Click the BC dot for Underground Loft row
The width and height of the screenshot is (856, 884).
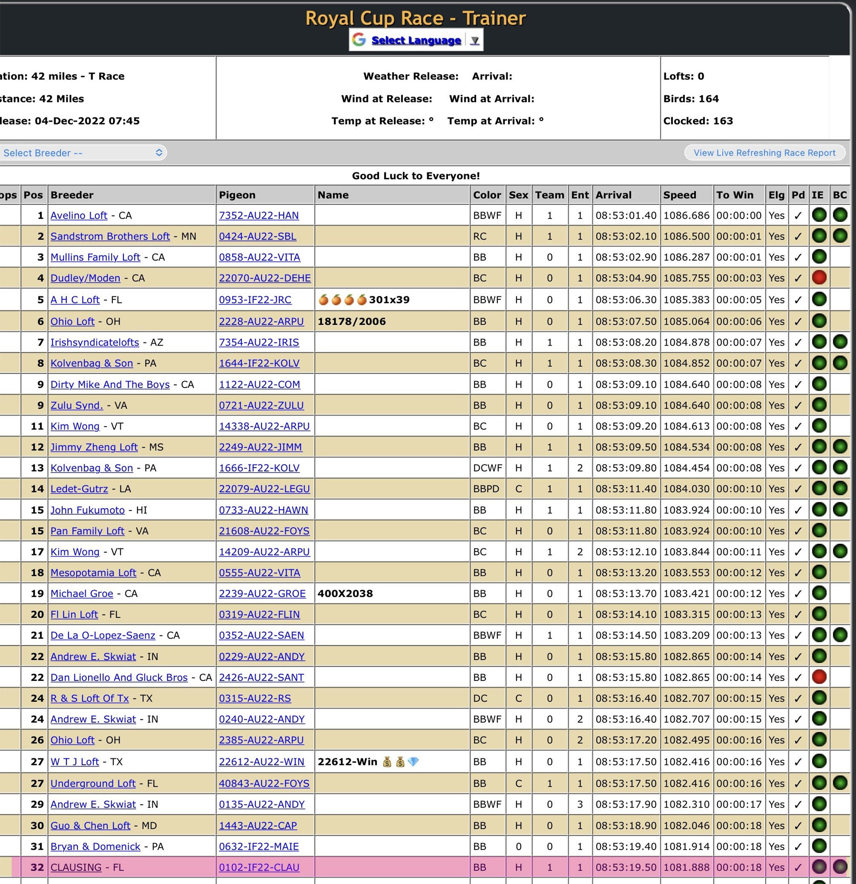click(x=840, y=782)
